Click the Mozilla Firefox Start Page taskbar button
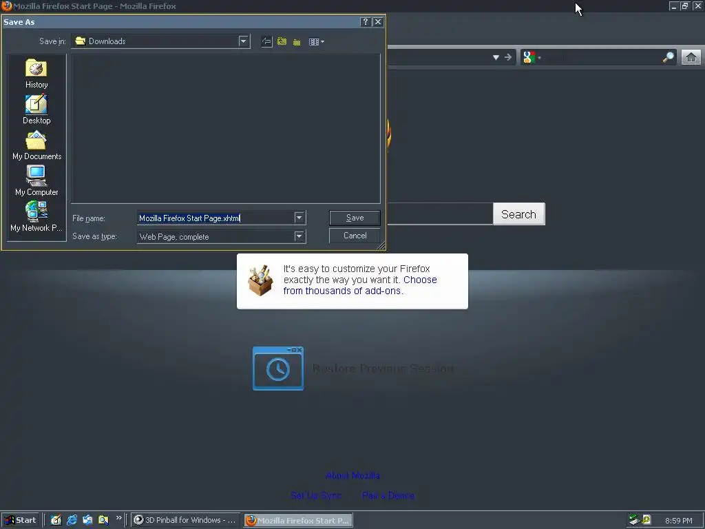 point(299,521)
